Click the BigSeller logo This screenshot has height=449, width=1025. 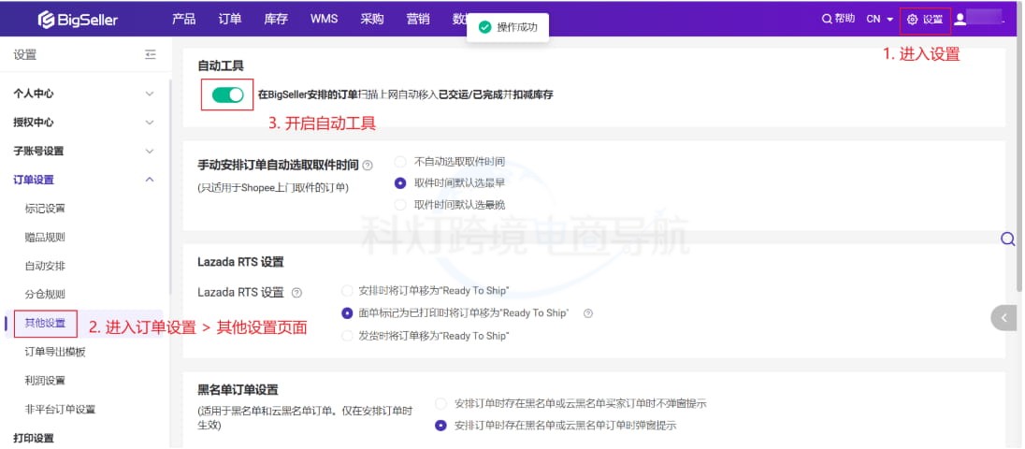pyautogui.click(x=78, y=20)
